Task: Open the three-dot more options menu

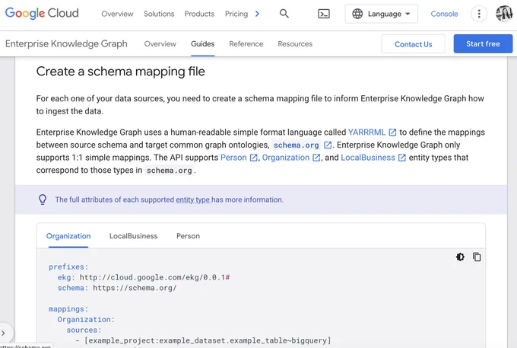Action: [479, 14]
